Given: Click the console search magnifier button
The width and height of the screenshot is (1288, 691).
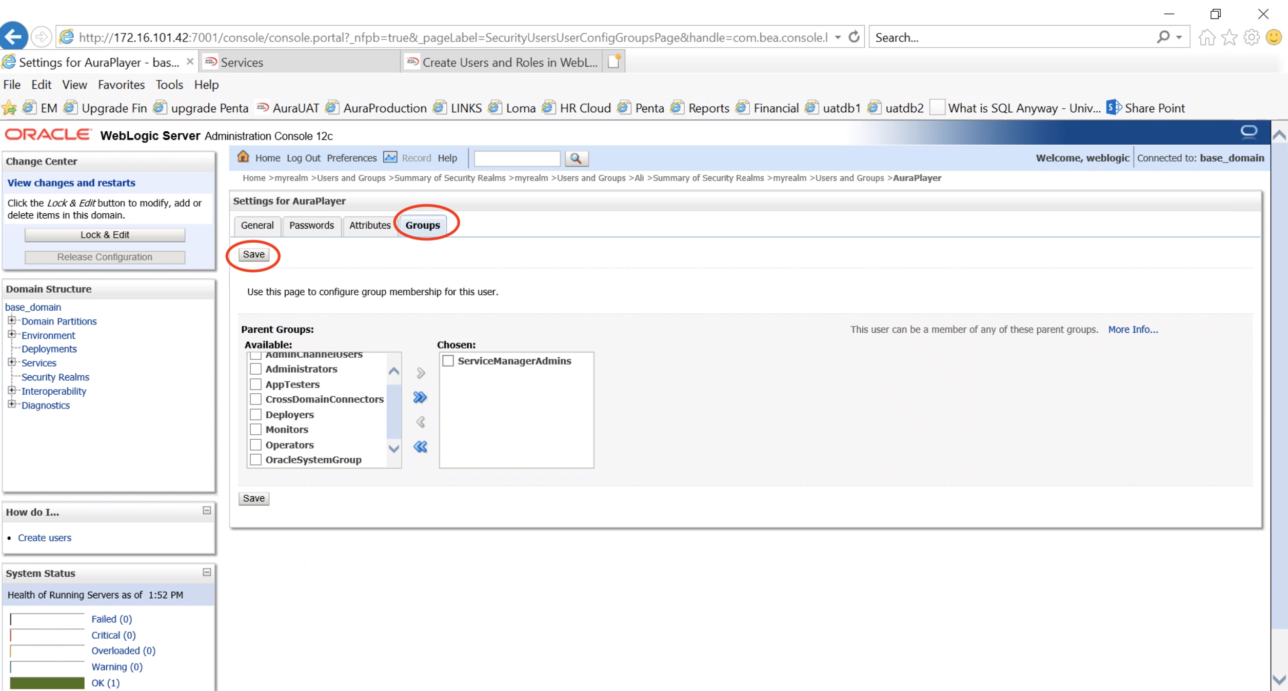Looking at the screenshot, I should [x=576, y=158].
